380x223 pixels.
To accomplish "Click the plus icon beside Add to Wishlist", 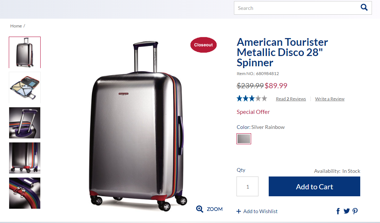I will tap(239, 211).
